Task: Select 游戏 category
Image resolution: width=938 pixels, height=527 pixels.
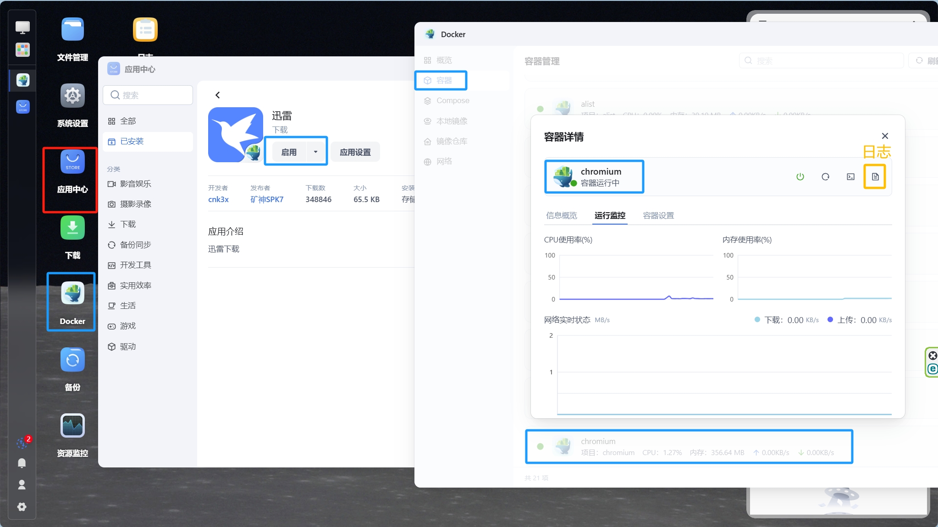Action: [148, 326]
